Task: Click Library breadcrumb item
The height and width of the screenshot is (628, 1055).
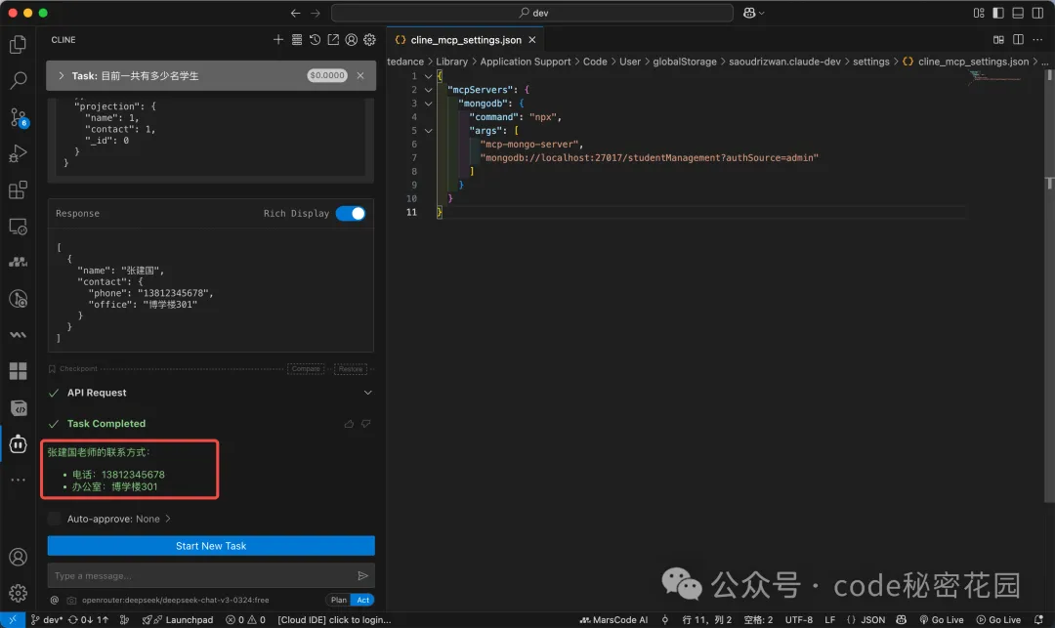Action: (x=451, y=62)
